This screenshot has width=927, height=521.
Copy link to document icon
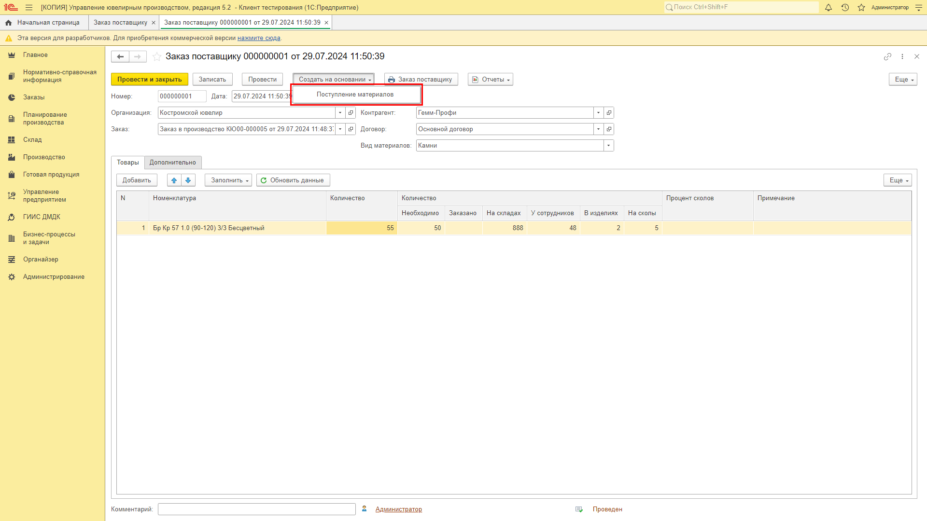click(x=887, y=56)
